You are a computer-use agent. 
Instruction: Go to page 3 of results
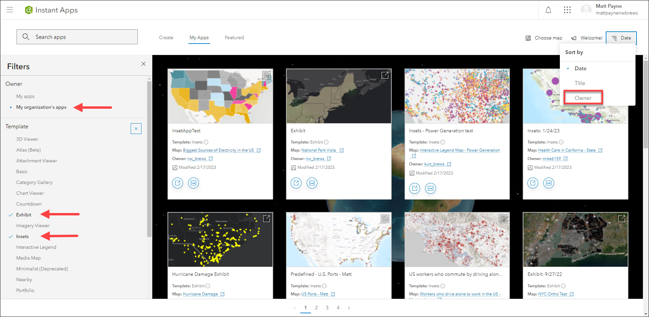pos(327,308)
